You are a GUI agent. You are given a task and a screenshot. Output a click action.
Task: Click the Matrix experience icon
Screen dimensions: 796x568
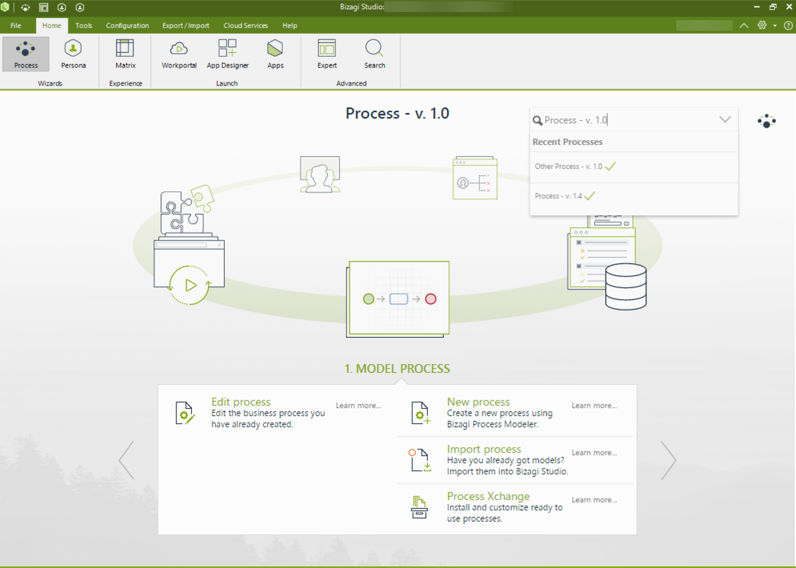point(125,54)
